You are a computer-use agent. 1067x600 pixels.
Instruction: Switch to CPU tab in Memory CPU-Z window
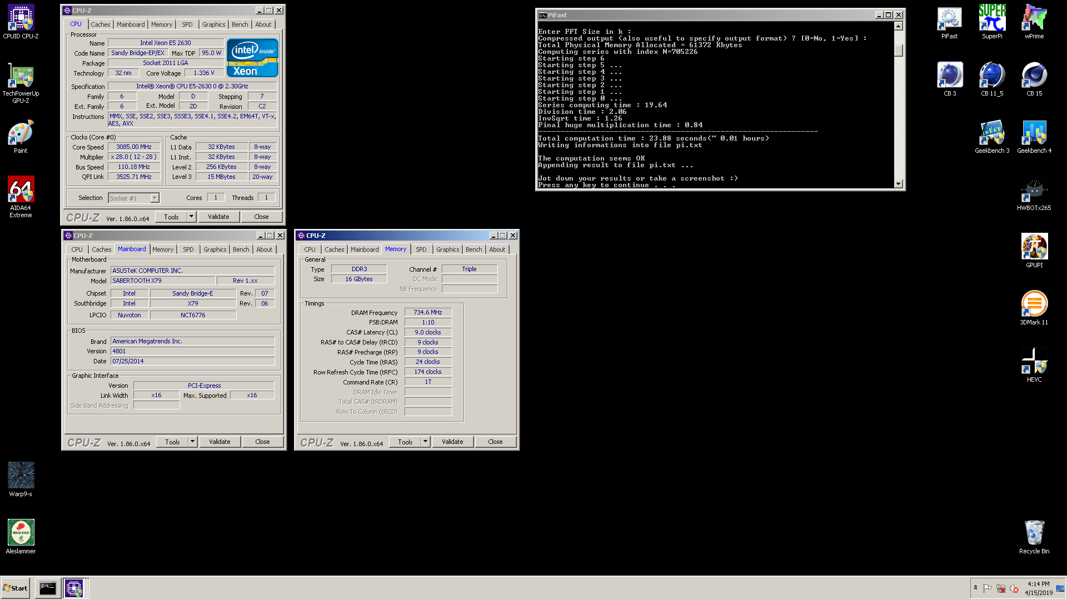(310, 249)
